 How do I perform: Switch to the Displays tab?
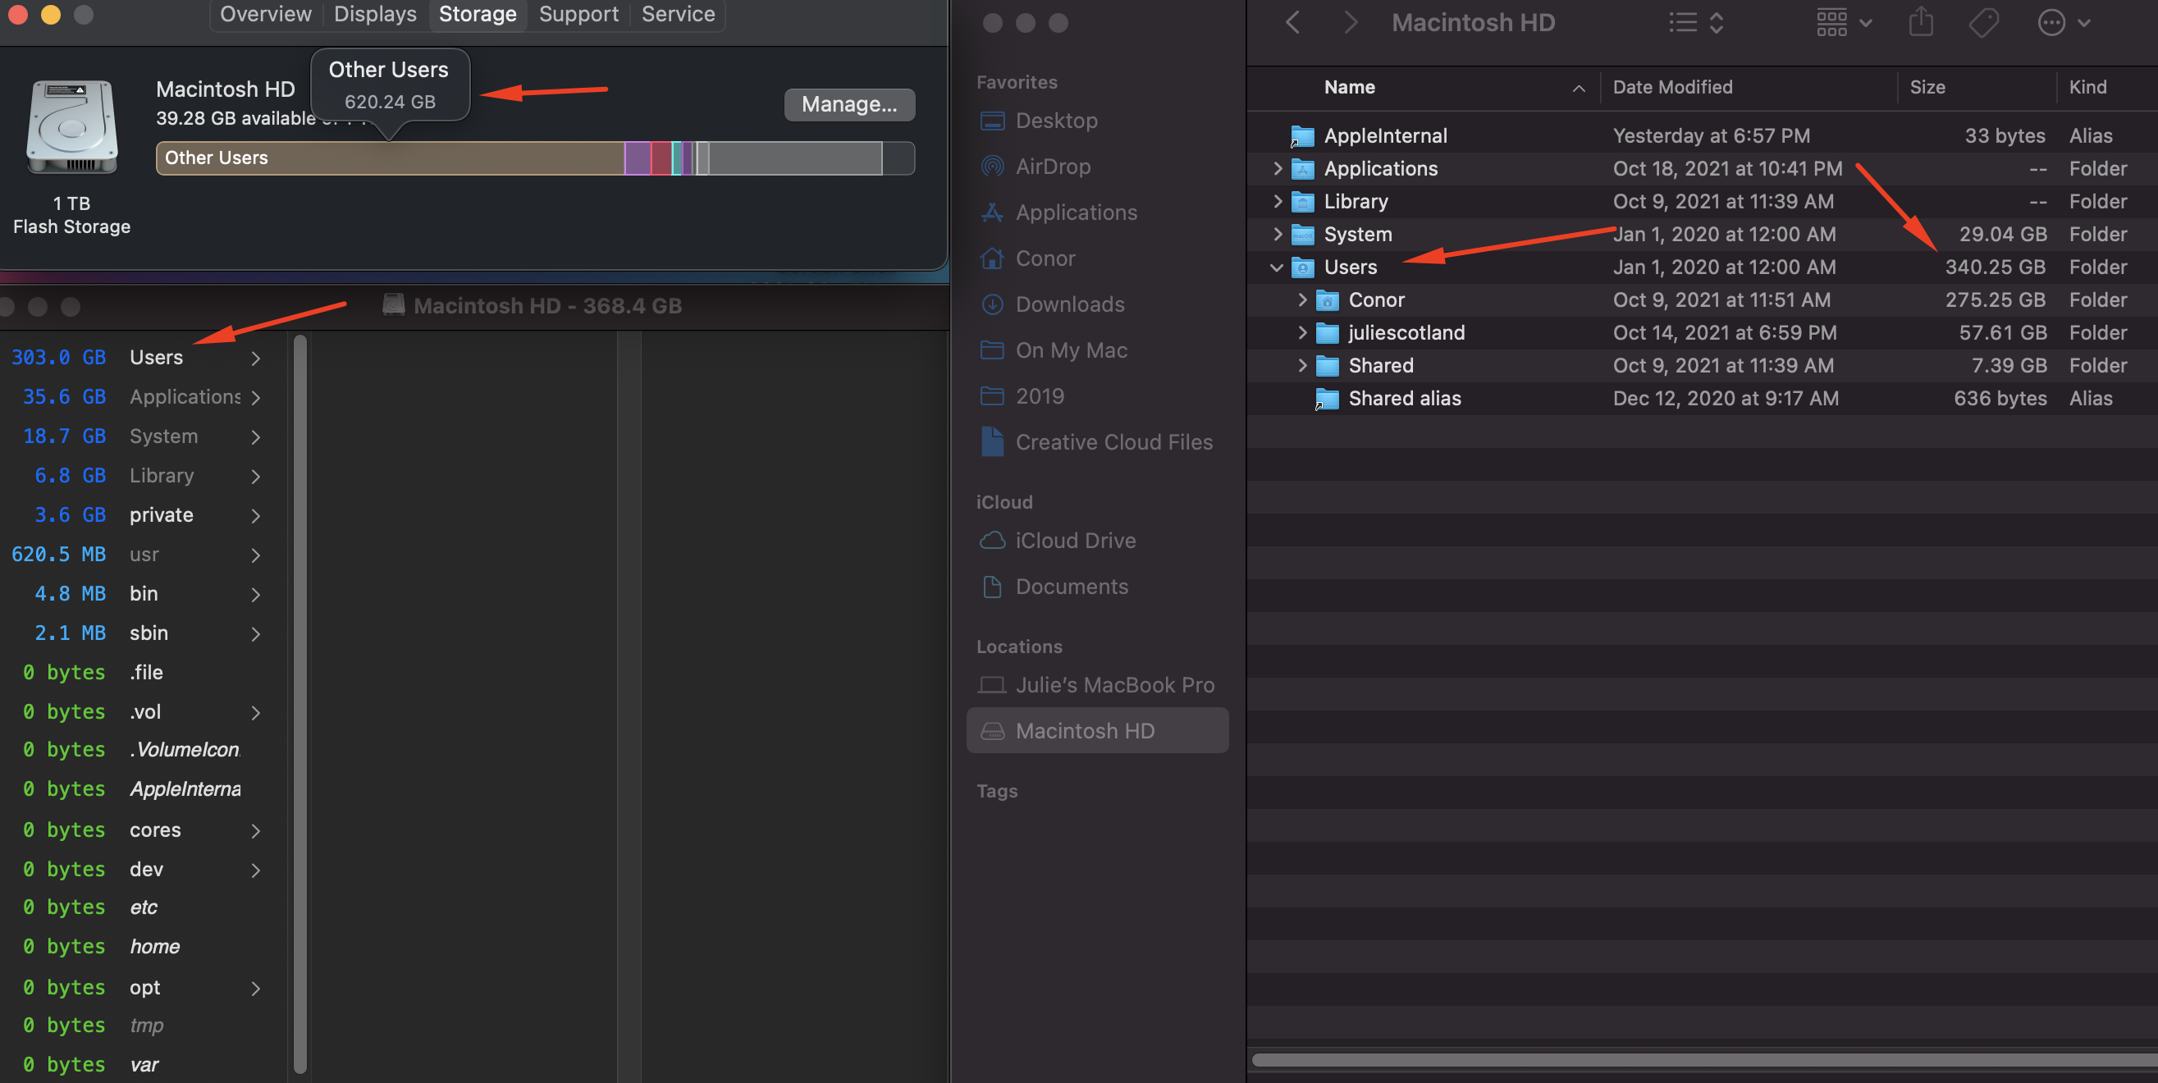(x=374, y=14)
